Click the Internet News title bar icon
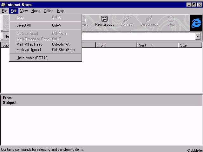Viewport: 203px width, 152px height. 3,5
